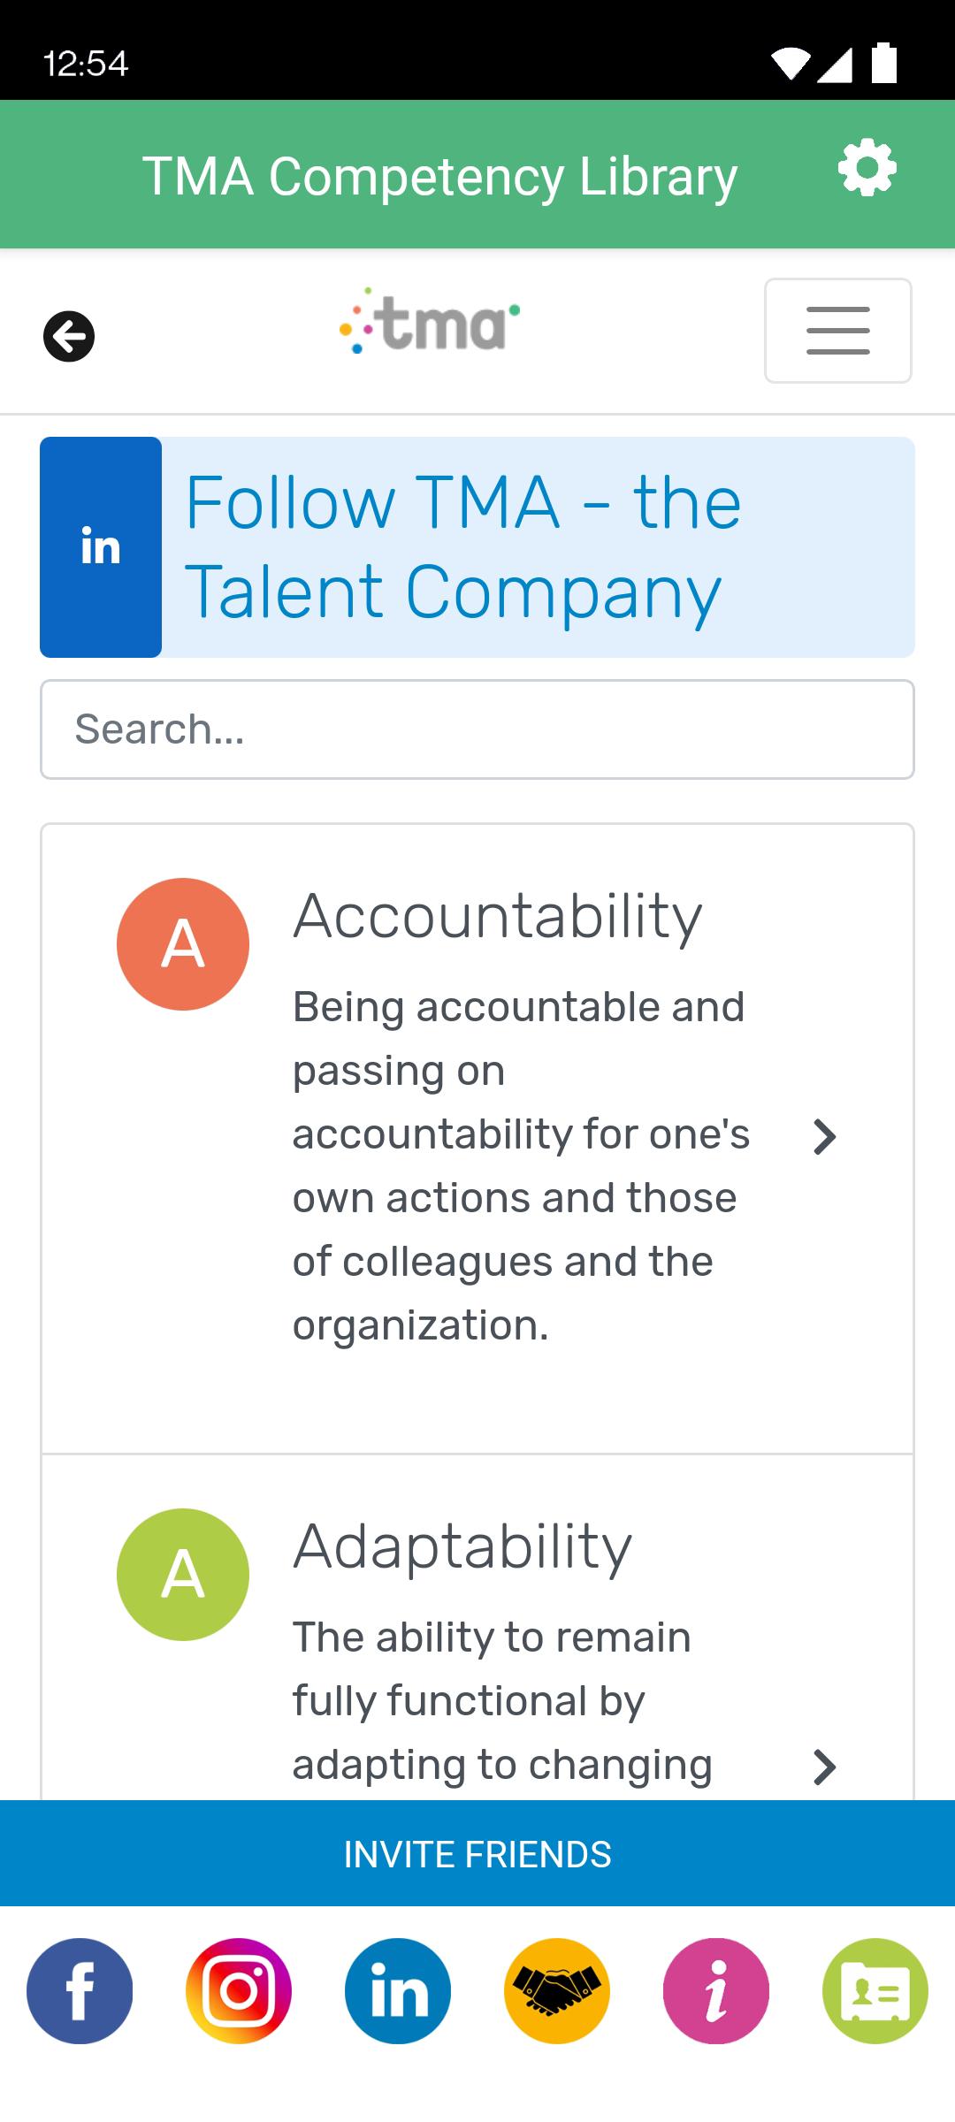The height and width of the screenshot is (2122, 955).
Task: Open the hamburger menu button
Action: (x=838, y=331)
